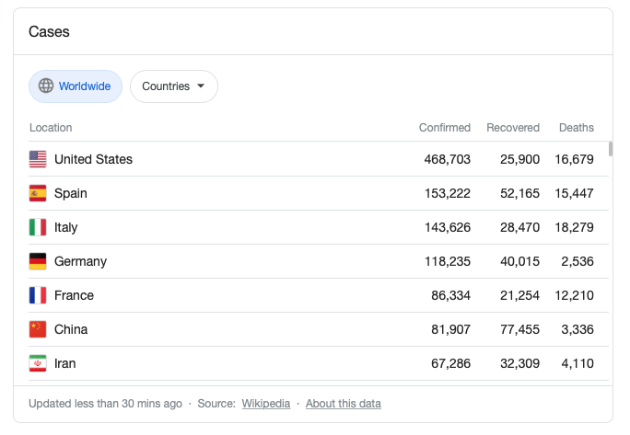630x435 pixels.
Task: Click the Iran flag icon
Action: click(x=38, y=363)
